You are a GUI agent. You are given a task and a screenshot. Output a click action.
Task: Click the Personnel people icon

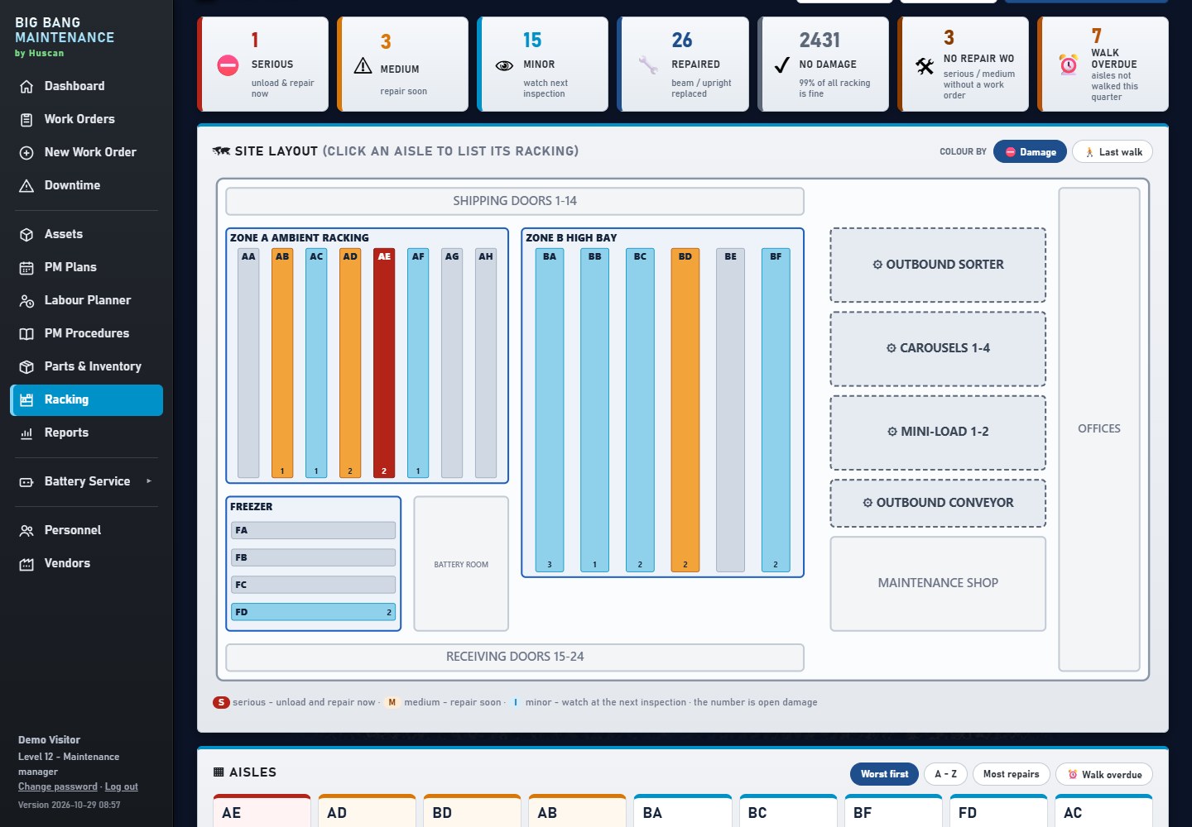[x=26, y=530]
